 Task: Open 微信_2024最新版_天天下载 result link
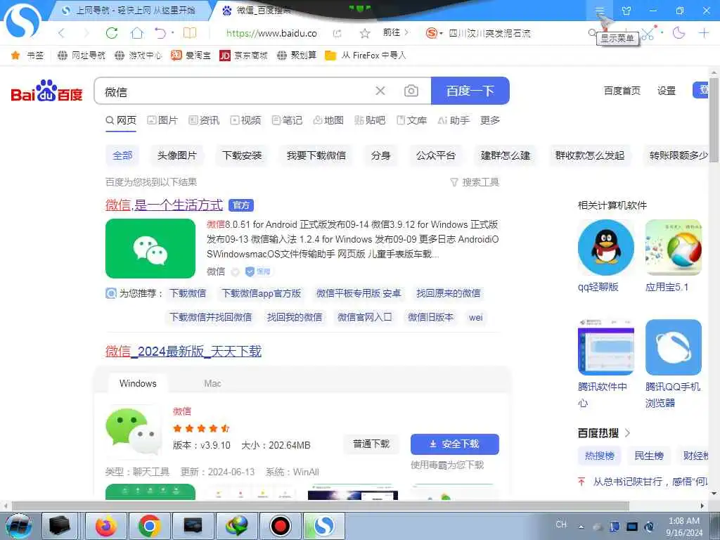184,352
